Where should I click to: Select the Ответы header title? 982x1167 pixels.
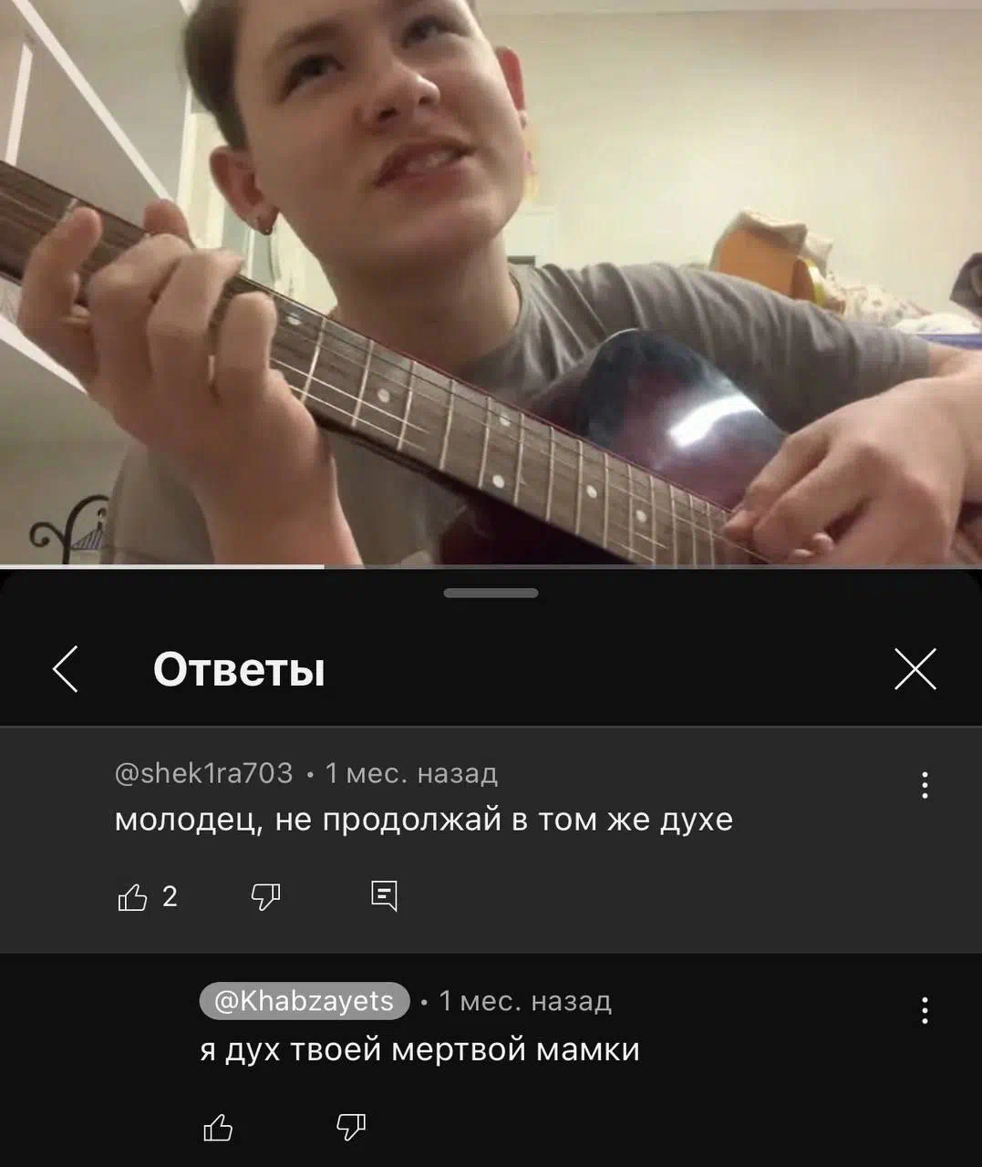pyautogui.click(x=239, y=670)
